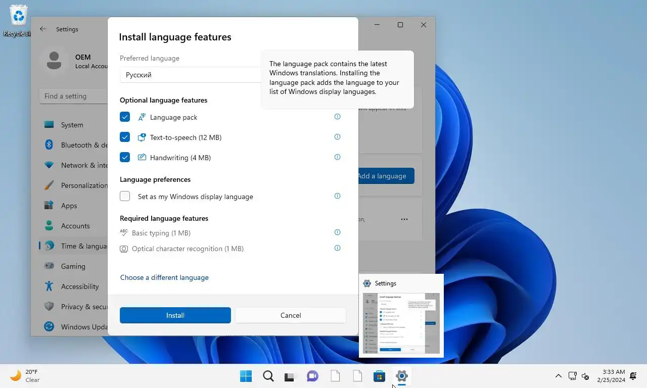Click Add a language button in Settings
This screenshot has width=647, height=388.
point(386,176)
